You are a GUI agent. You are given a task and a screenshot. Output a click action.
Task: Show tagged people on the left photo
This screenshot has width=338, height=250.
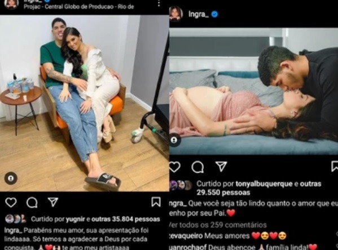[x=11, y=178]
